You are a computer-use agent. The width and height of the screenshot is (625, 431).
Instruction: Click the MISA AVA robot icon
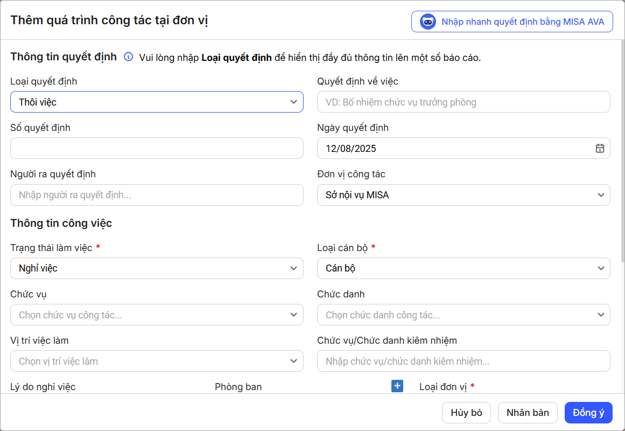[x=428, y=22]
